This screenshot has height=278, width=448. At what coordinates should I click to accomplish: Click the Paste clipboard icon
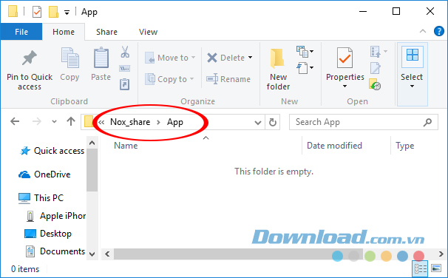point(101,58)
